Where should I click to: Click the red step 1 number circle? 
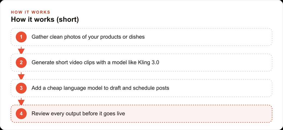pyautogui.click(x=21, y=37)
